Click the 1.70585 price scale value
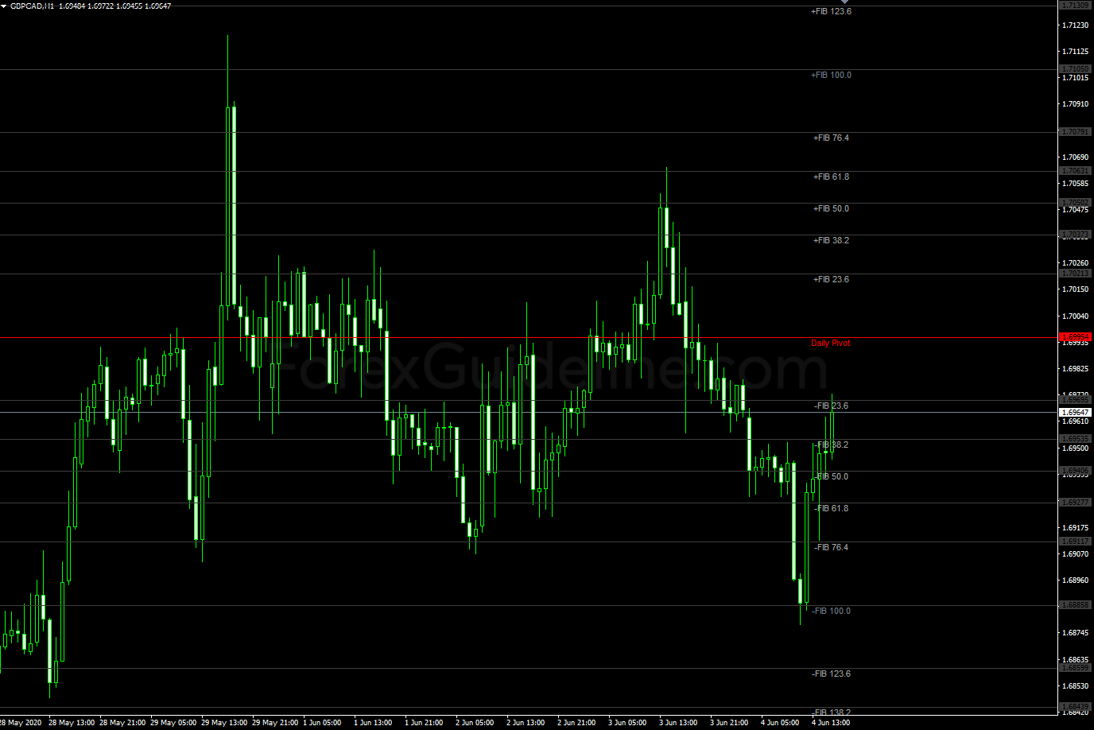1094x730 pixels. tap(1076, 184)
